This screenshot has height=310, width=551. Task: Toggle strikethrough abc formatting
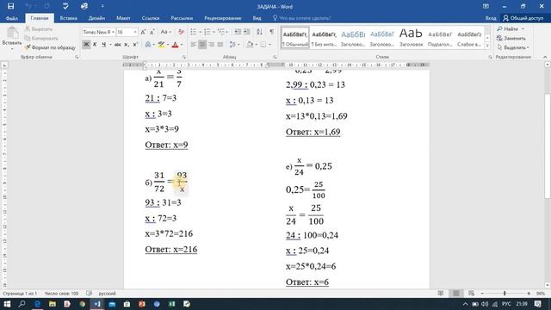coord(118,45)
